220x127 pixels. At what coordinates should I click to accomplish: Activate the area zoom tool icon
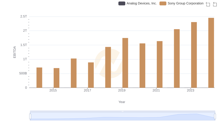pyautogui.click(x=208, y=4)
